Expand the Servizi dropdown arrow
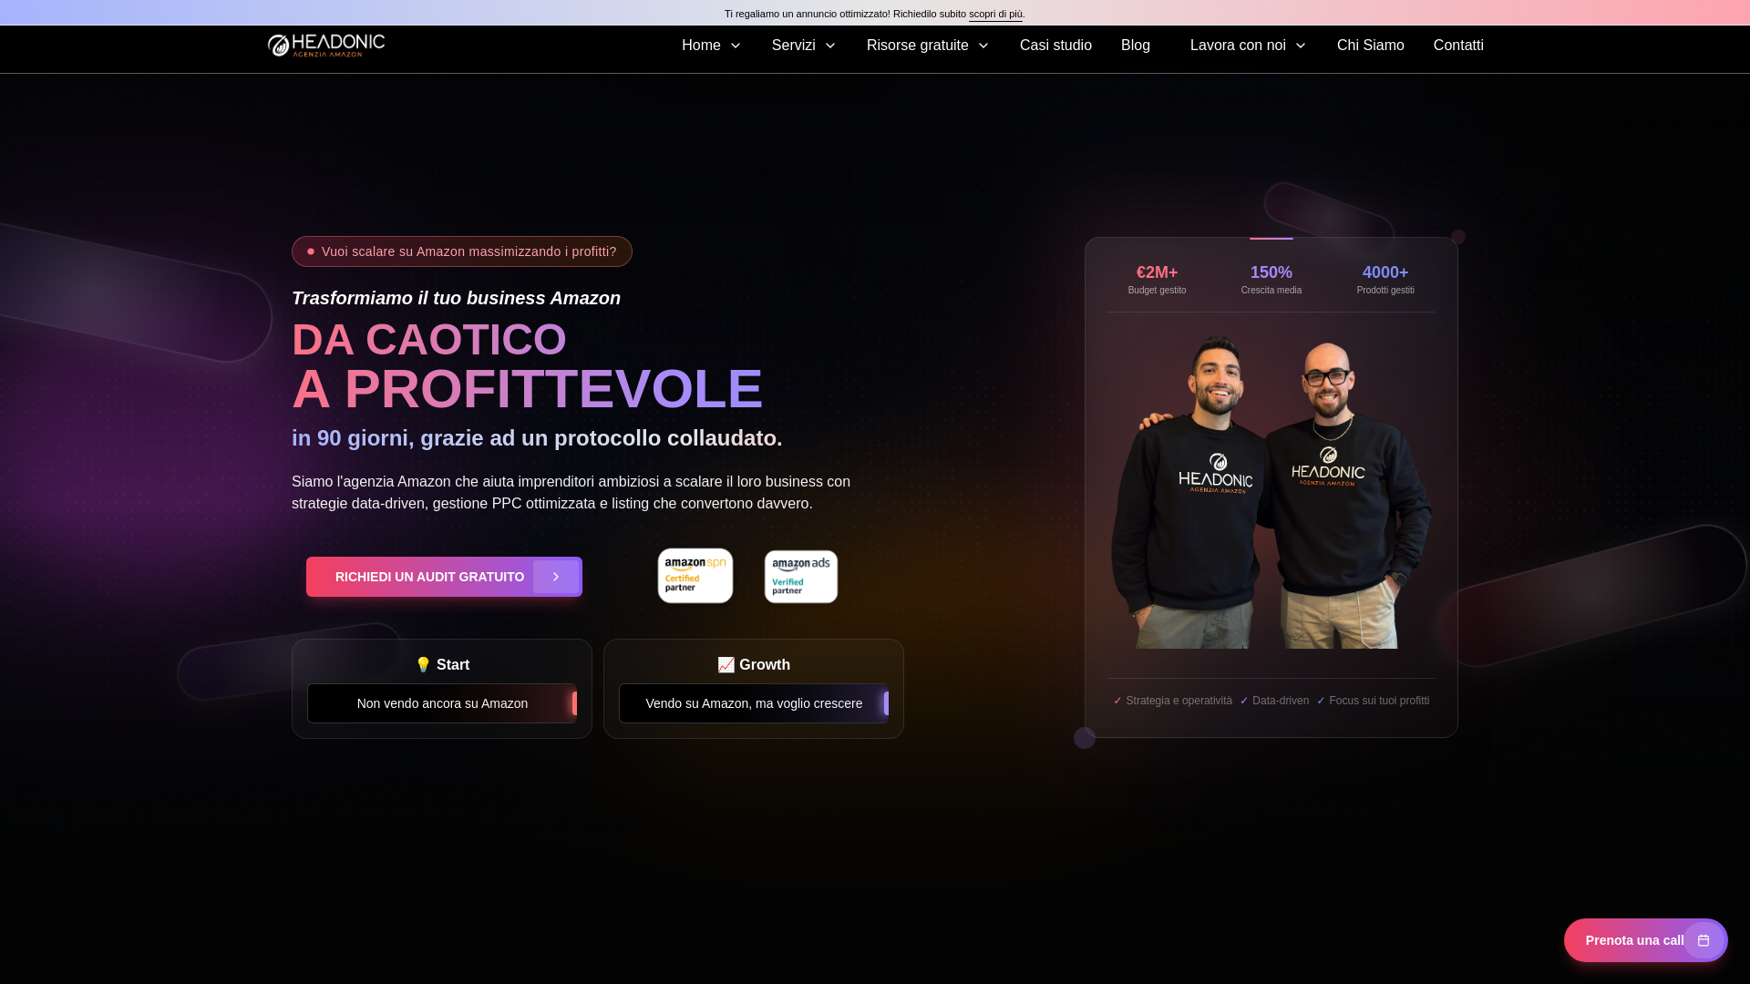Image resolution: width=1750 pixels, height=984 pixels. point(830,46)
